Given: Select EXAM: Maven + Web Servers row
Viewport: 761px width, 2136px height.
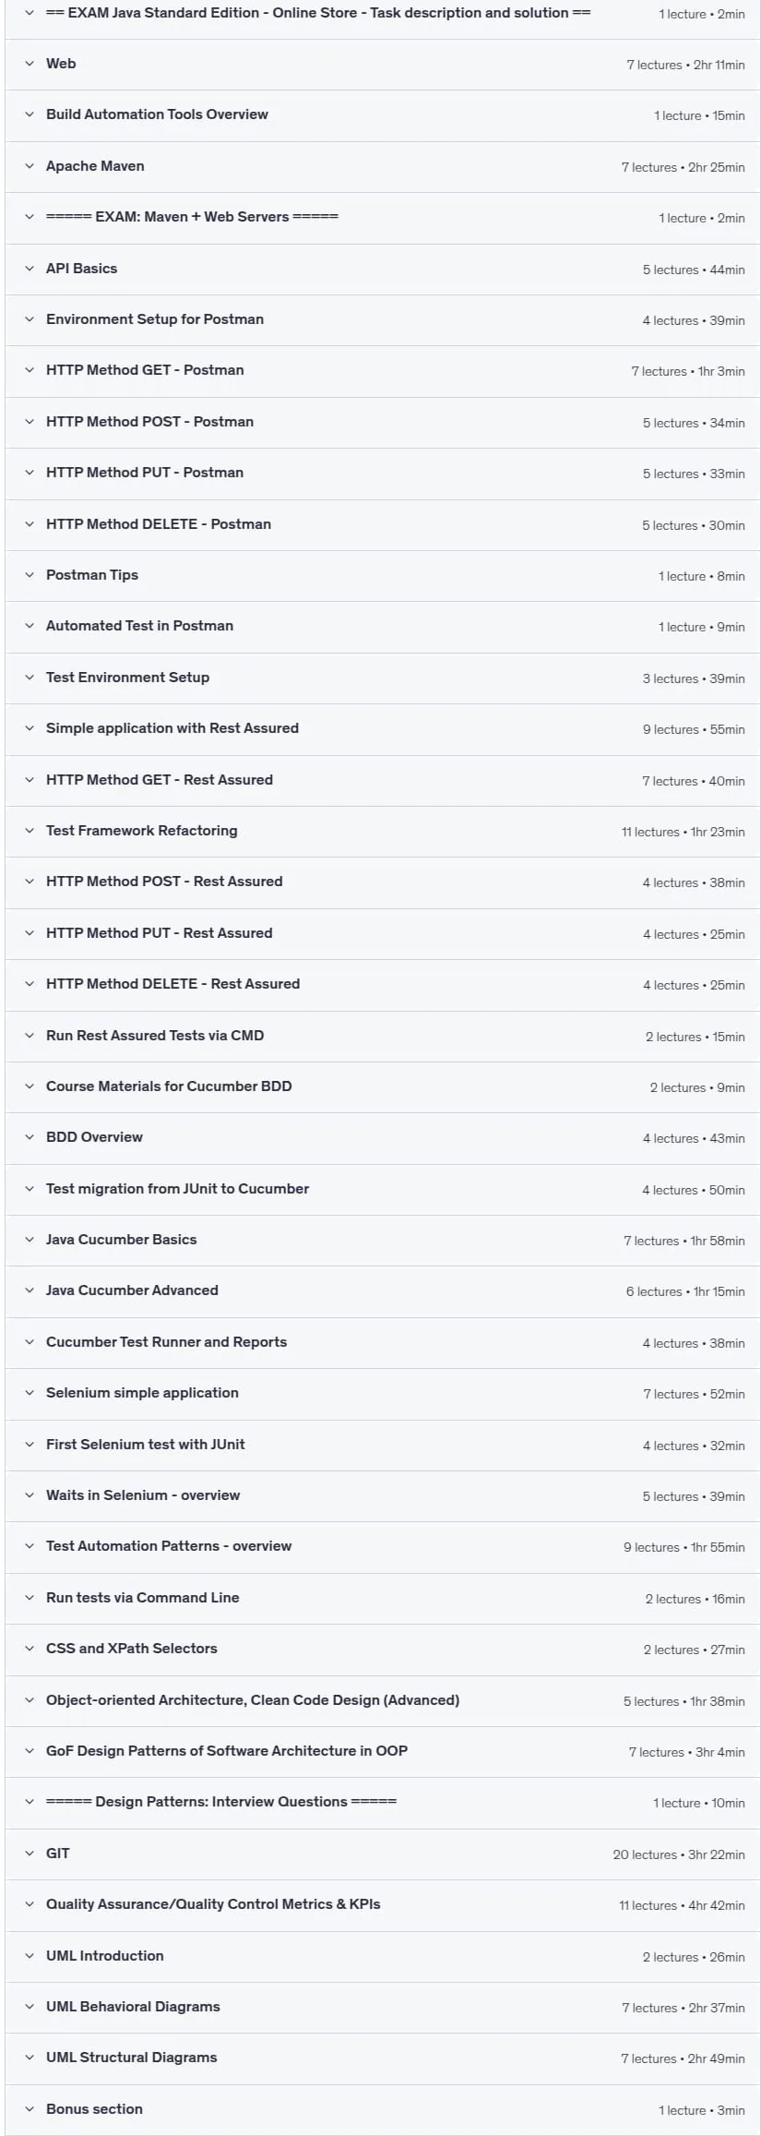Looking at the screenshot, I should tap(383, 218).
